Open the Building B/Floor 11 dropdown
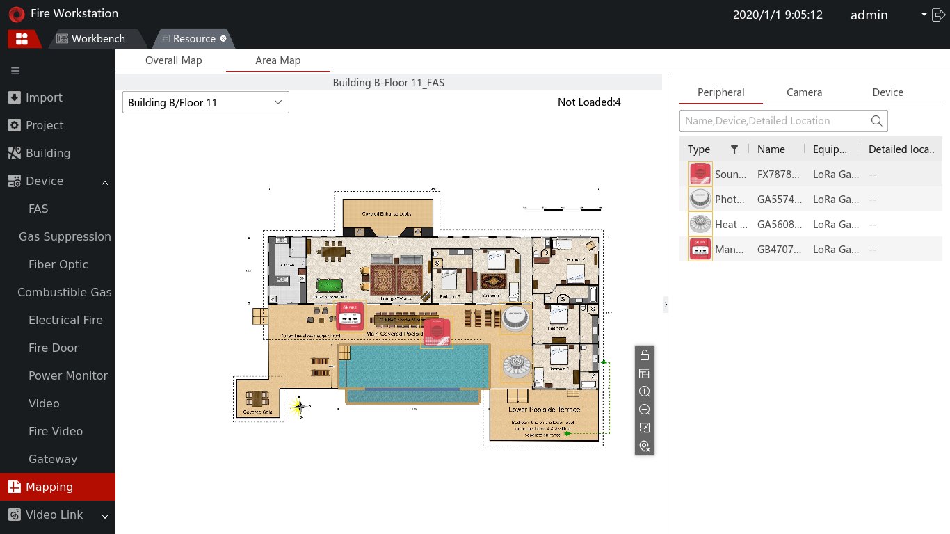This screenshot has width=950, height=534. pos(206,103)
